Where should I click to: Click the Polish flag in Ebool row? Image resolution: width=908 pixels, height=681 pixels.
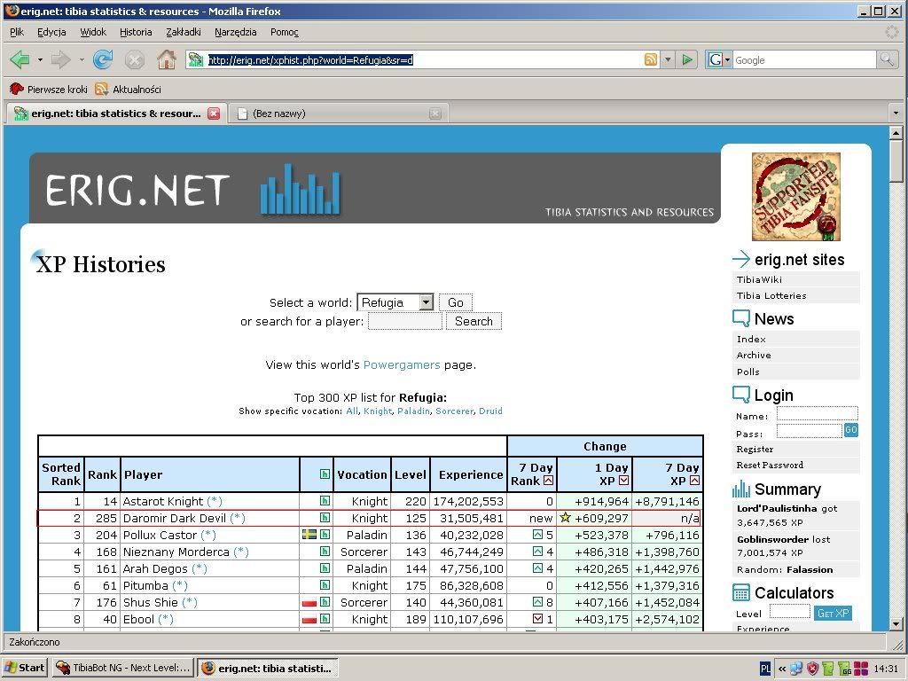pyautogui.click(x=309, y=619)
